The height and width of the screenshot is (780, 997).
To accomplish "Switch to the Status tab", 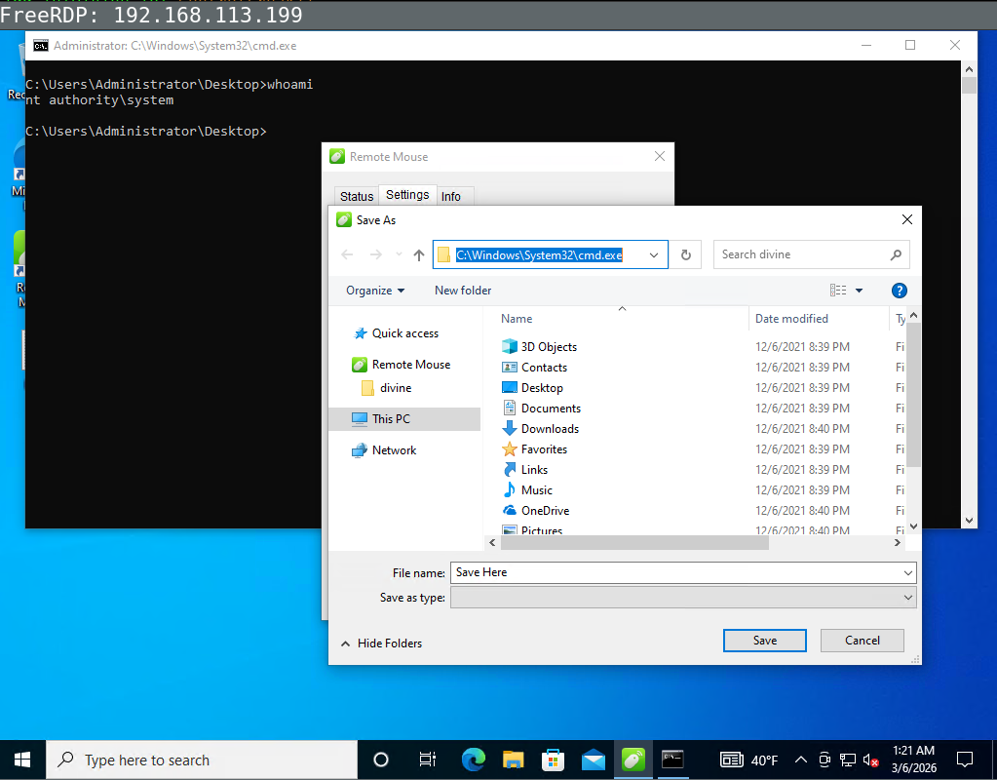I will pos(357,196).
